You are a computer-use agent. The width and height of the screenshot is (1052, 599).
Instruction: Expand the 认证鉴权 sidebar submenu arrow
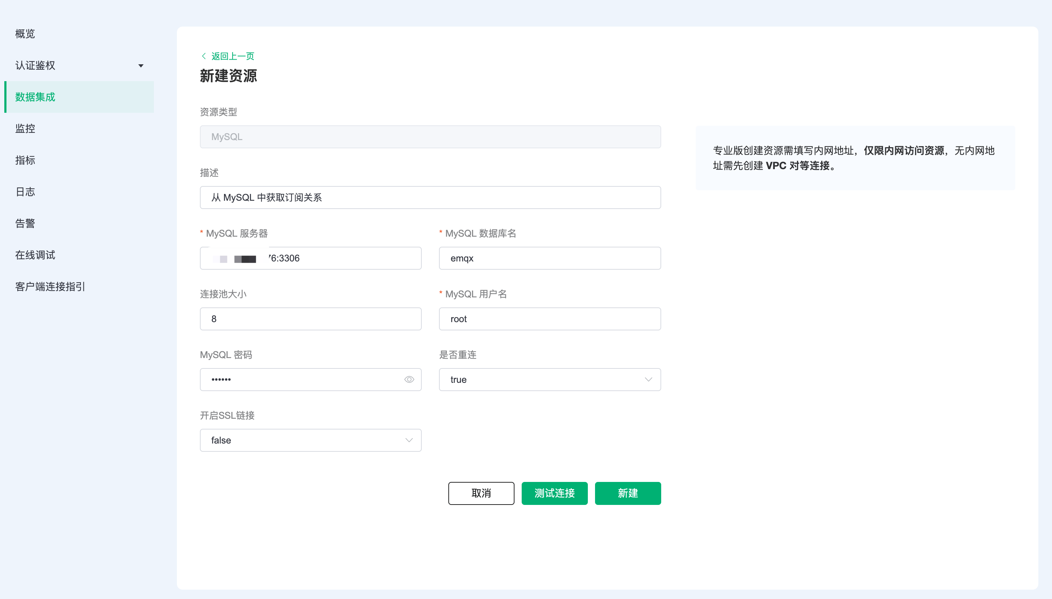tap(141, 66)
